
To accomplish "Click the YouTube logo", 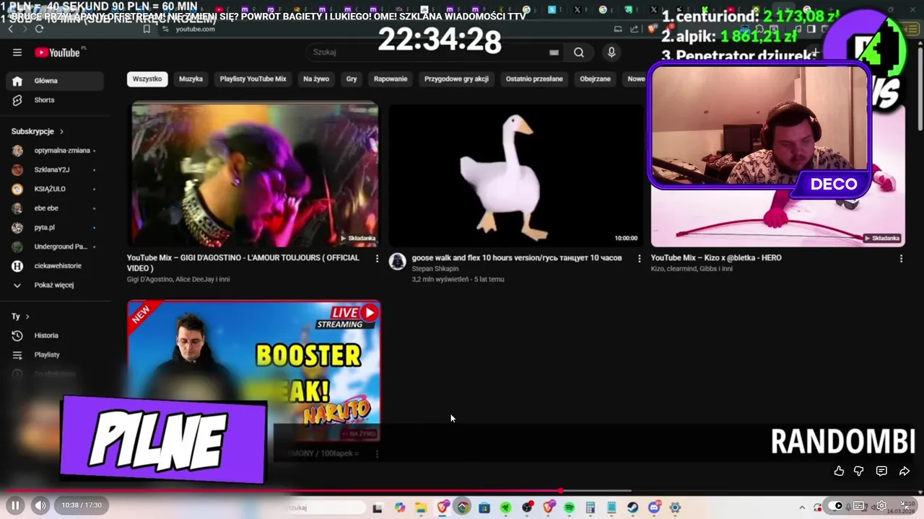I will tap(59, 52).
